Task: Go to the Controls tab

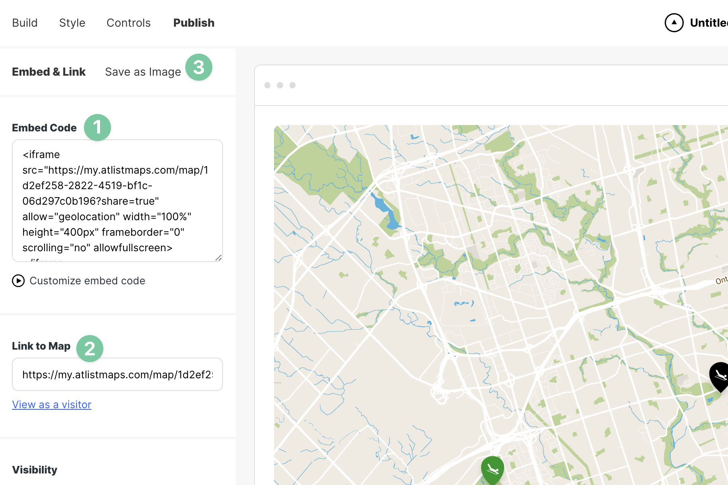Action: click(129, 23)
